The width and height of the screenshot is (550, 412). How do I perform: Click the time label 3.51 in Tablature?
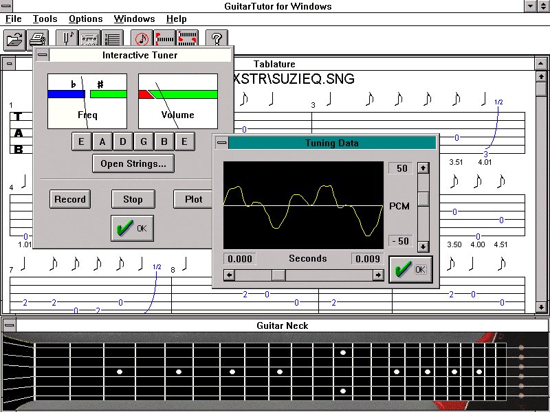456,162
